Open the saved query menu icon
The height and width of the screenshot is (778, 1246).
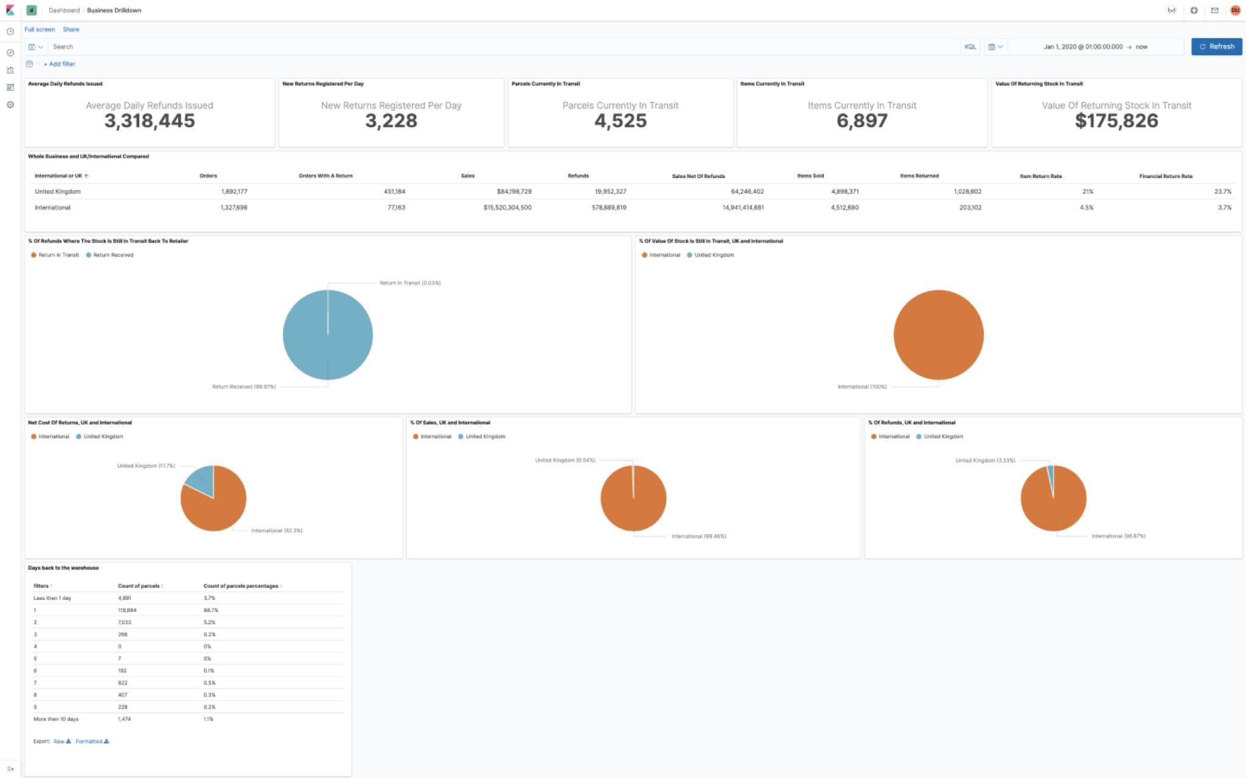32,47
